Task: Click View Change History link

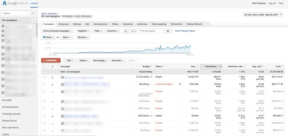Action: coord(185,31)
